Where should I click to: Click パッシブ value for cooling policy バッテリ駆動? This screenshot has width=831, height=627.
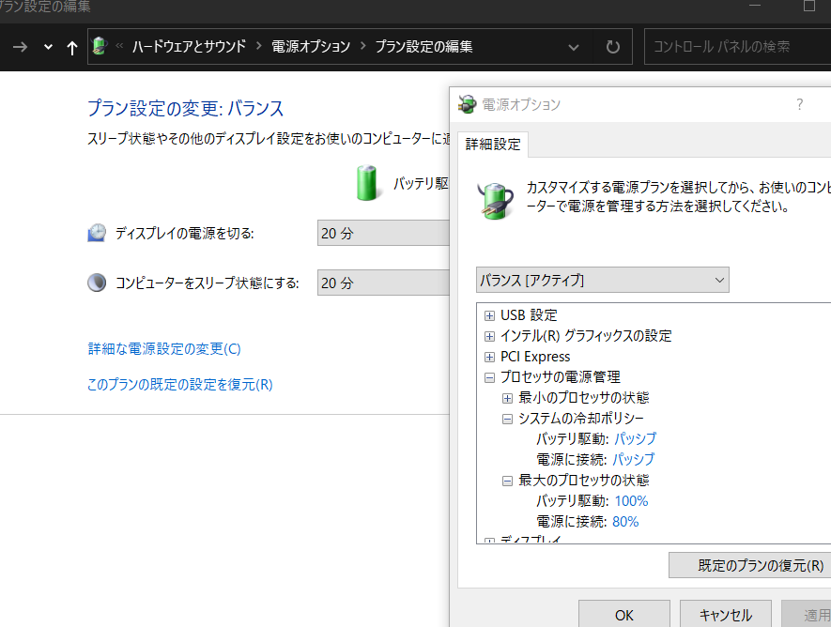pyautogui.click(x=636, y=439)
